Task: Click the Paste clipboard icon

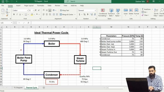Action: [3, 10]
